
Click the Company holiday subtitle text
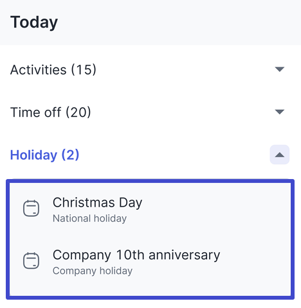pyautogui.click(x=93, y=271)
